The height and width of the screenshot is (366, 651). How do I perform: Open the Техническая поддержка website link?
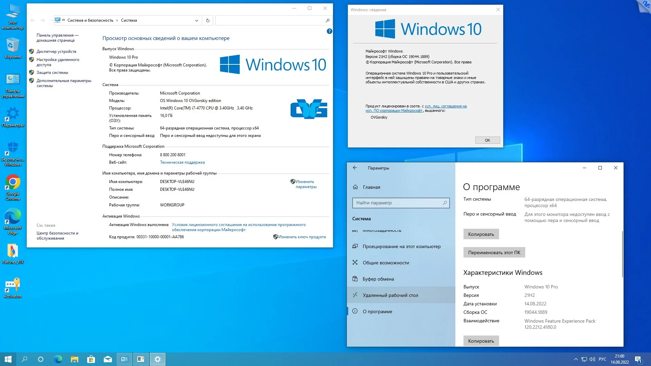pyautogui.click(x=182, y=162)
